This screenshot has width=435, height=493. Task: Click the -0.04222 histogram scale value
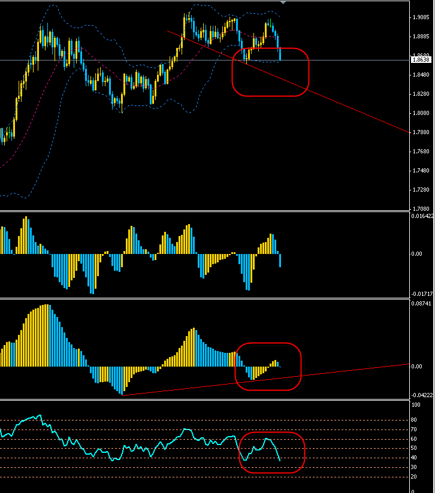point(422,395)
